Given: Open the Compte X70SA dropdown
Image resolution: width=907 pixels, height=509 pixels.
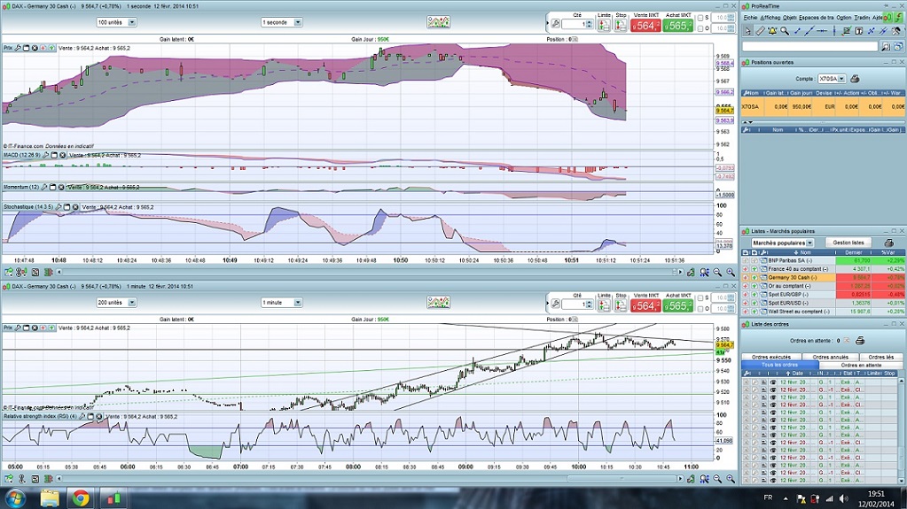Looking at the screenshot, I should click(x=833, y=79).
